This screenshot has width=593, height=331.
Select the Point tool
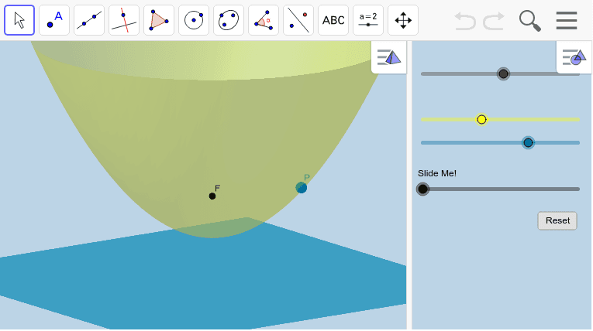tap(54, 20)
